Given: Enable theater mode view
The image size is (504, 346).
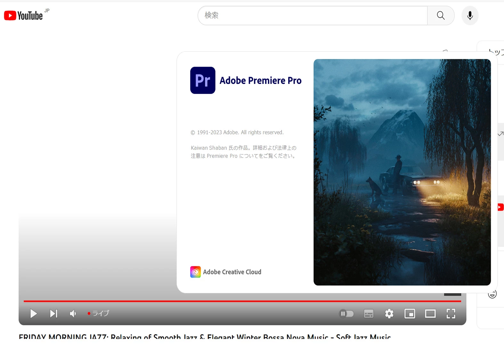Looking at the screenshot, I should [x=430, y=314].
